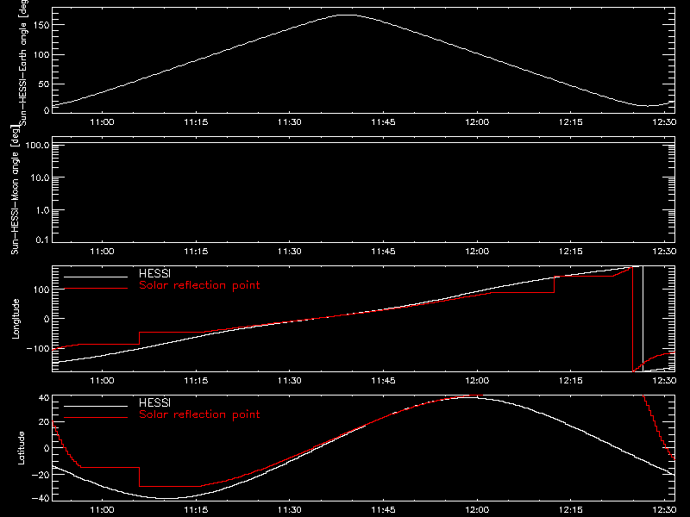Click 11:15 label under Moon angle plot
Viewport: 690px width, 517px height.
[196, 252]
